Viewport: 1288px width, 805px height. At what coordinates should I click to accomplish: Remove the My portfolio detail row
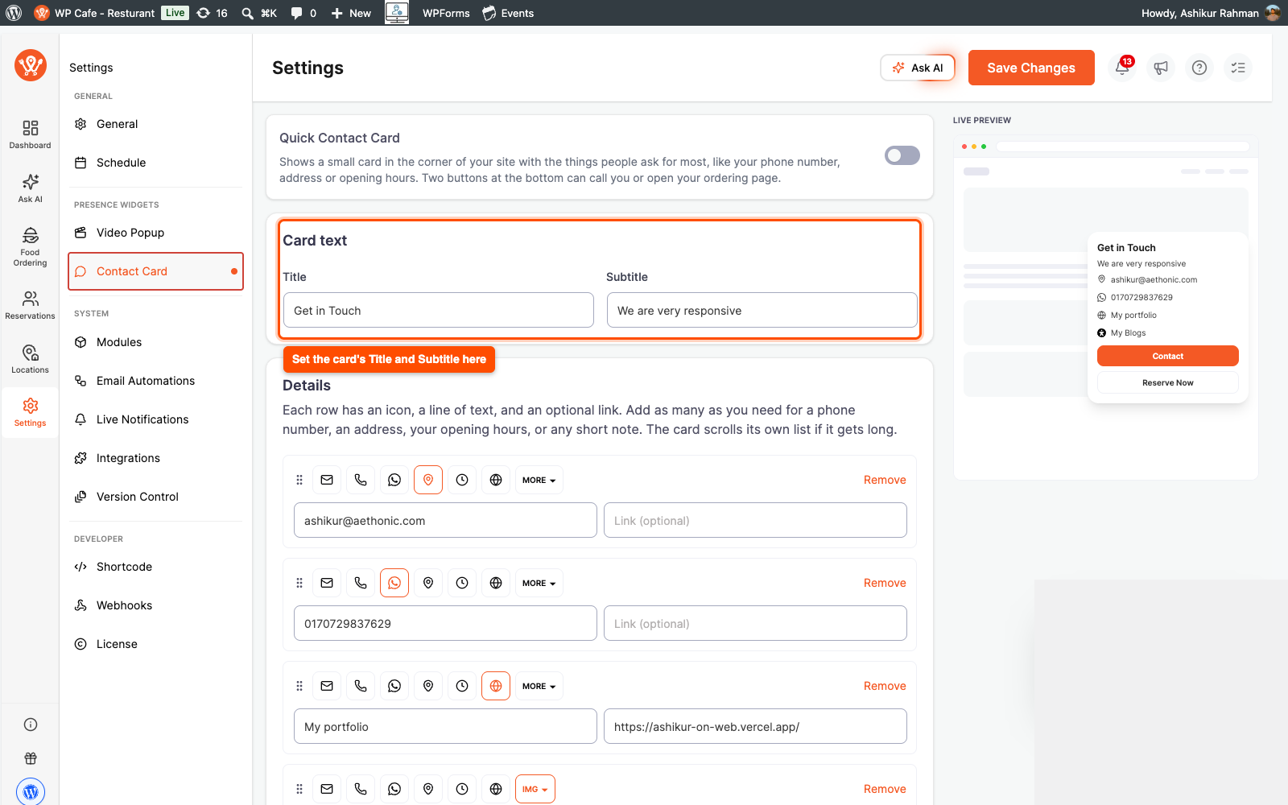(885, 686)
